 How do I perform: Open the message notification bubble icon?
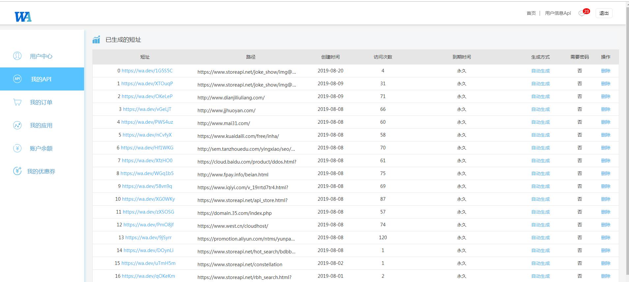pos(582,13)
